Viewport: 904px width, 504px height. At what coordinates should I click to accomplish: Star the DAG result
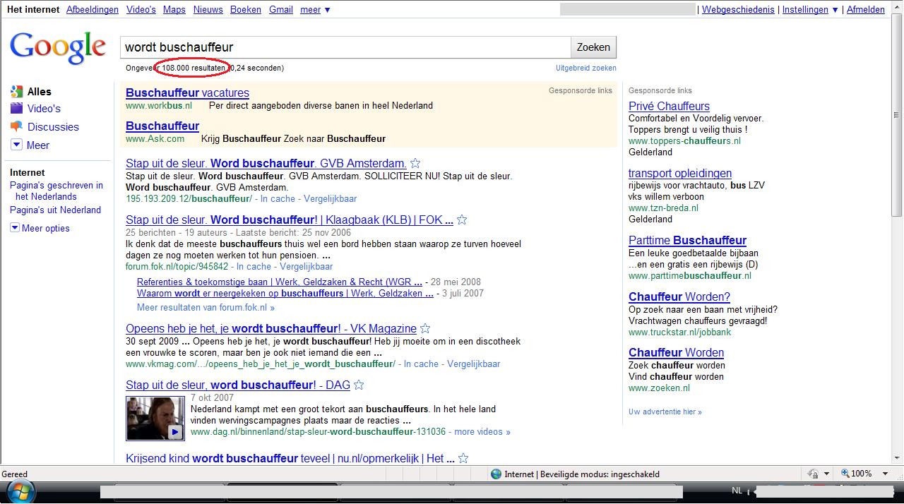[359, 385]
